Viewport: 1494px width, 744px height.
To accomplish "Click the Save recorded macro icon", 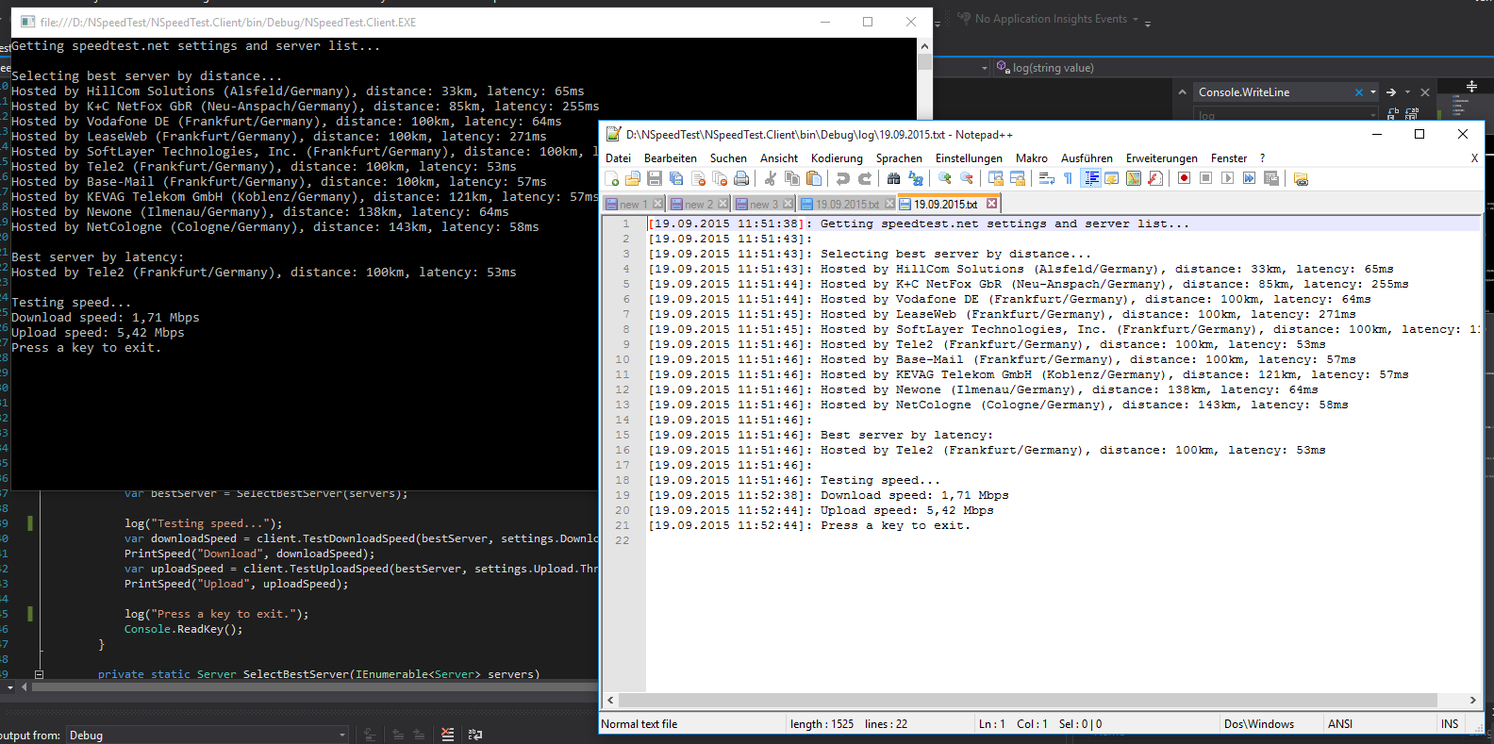I will tap(1270, 178).
